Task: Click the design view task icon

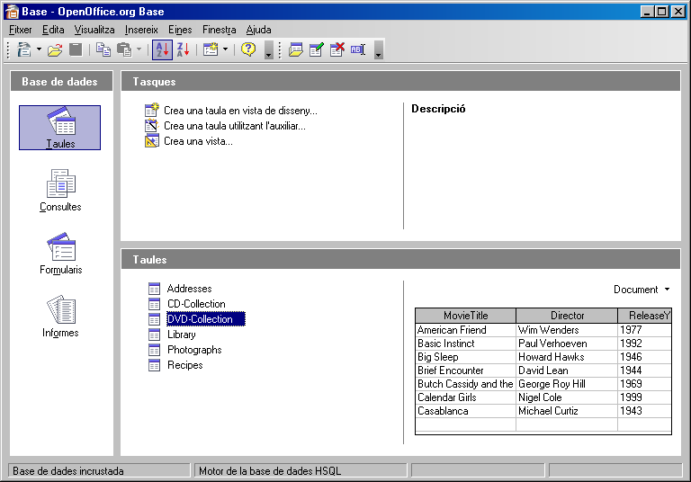Action: click(151, 110)
